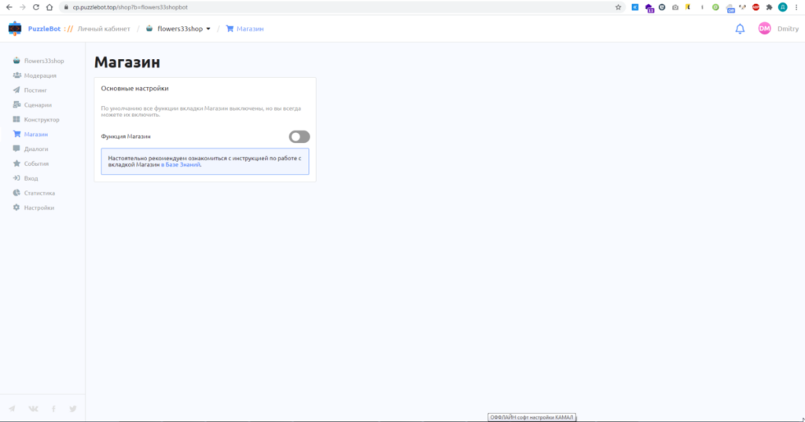Open the VK social link icon
805x422 pixels.
click(x=33, y=409)
